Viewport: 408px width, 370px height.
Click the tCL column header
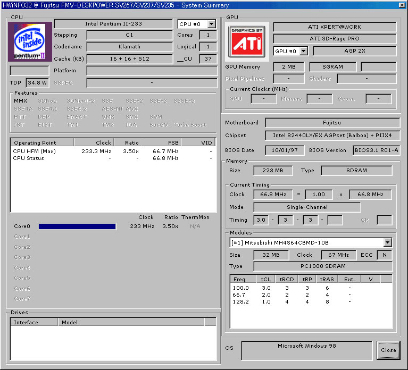pos(266,279)
